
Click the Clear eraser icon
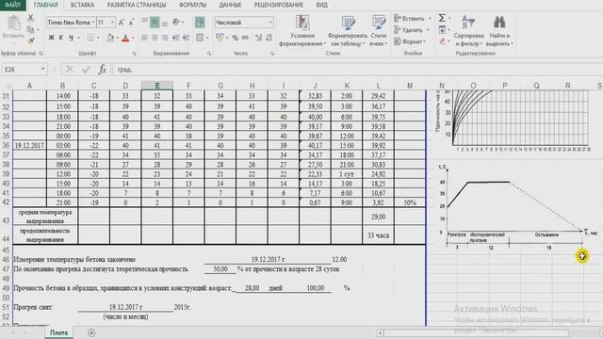point(442,40)
